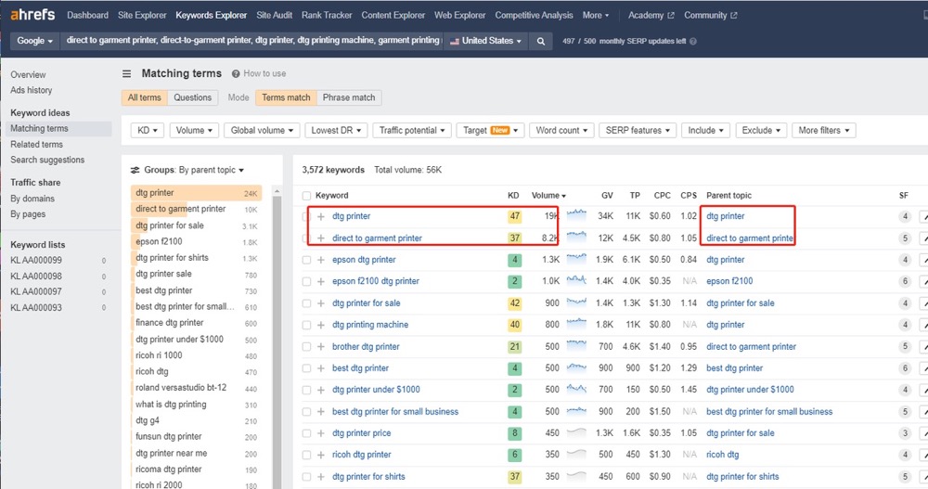Click the plus icon for dtg printing machine
928x489 pixels.
(321, 325)
